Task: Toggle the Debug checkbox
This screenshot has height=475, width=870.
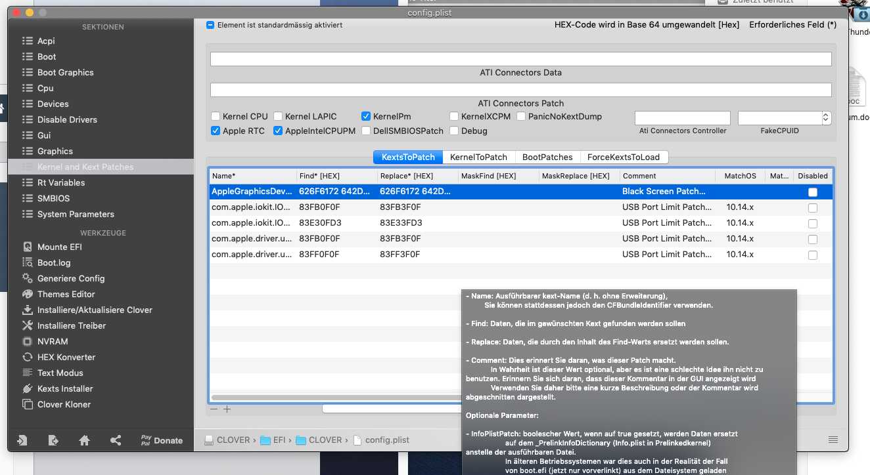Action: (454, 131)
